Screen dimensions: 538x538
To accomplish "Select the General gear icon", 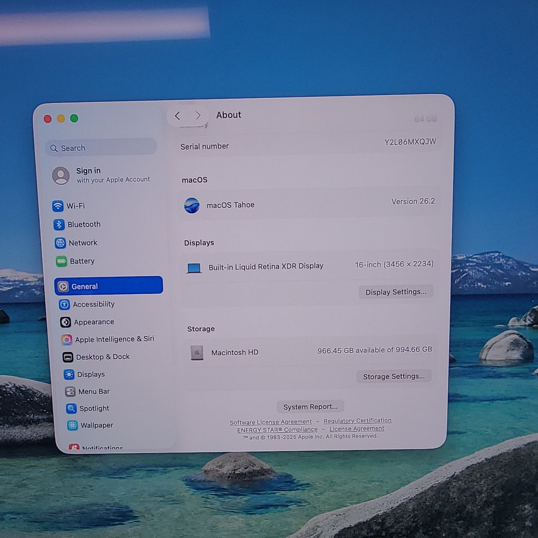I will pyautogui.click(x=63, y=286).
